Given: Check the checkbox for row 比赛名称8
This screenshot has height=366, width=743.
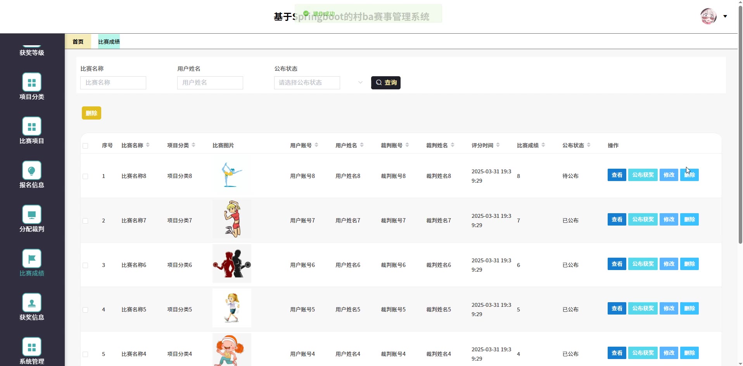Looking at the screenshot, I should tap(85, 176).
